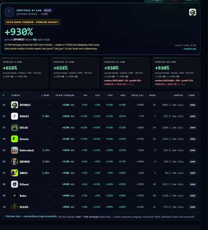Open GMGN link for $VLAD
The image size is (208, 230).
pyautogui.click(x=192, y=128)
